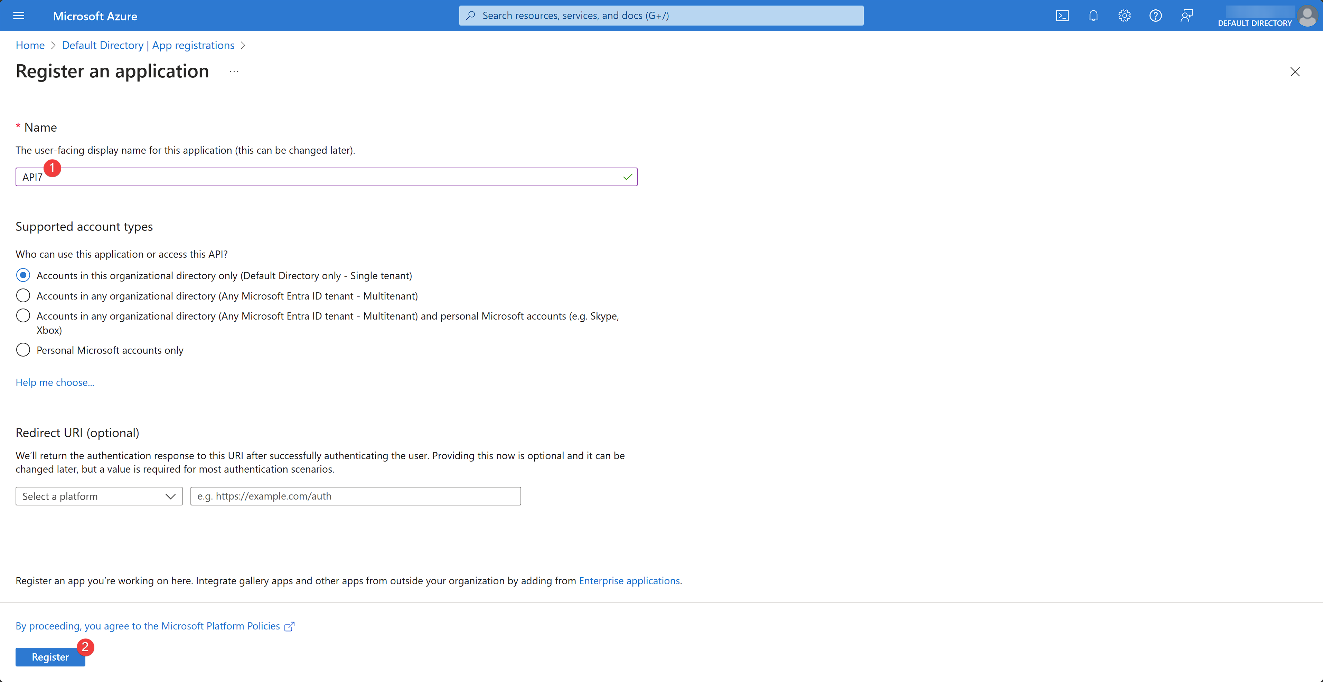Open the Microsoft Platform Policies link

(155, 626)
